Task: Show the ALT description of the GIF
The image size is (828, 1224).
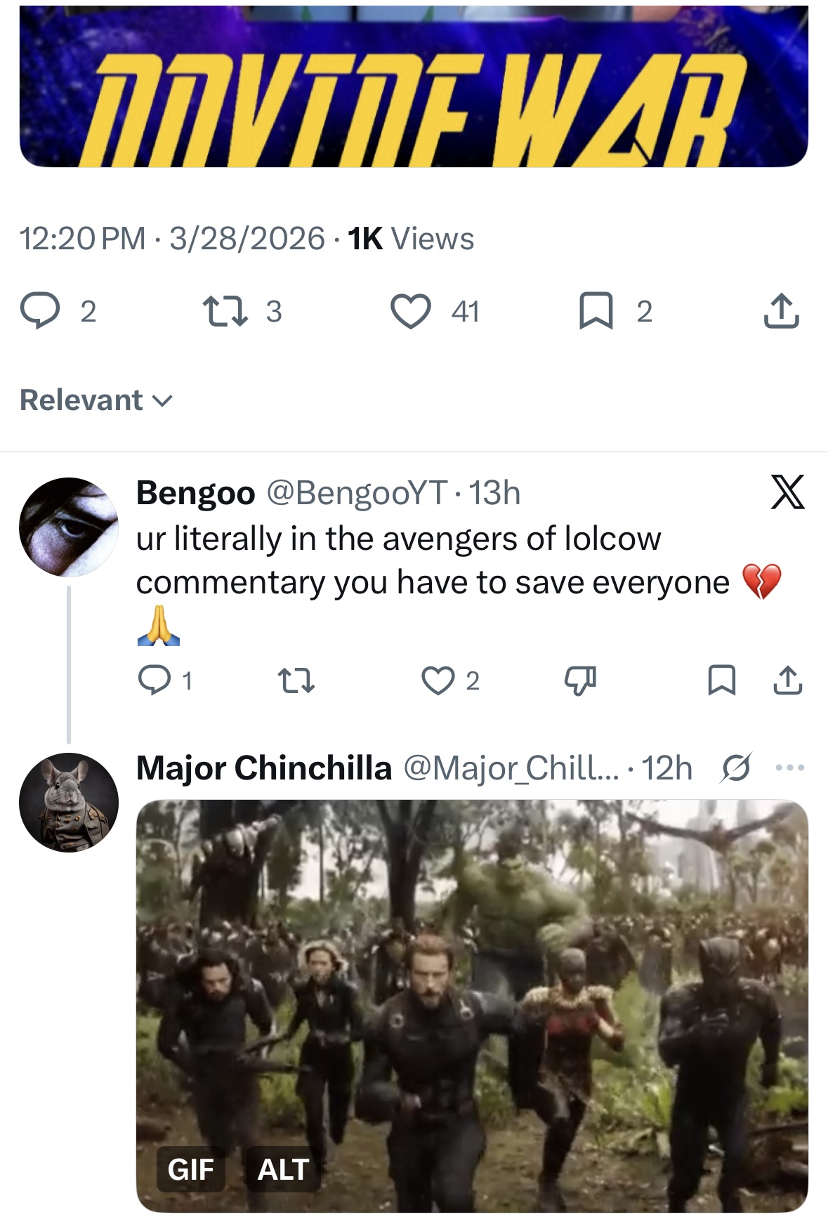Action: click(283, 1169)
